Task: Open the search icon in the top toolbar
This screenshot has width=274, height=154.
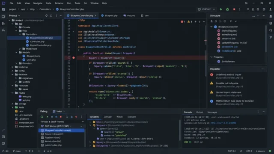Action: [x=248, y=9]
